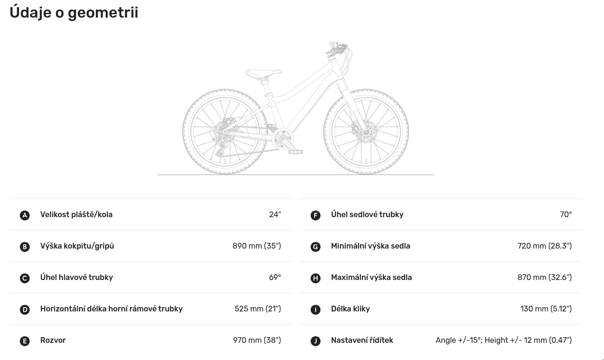This screenshot has height=360, width=604.
Task: Click the "Maximální výška sedla" label
Action: point(371,278)
